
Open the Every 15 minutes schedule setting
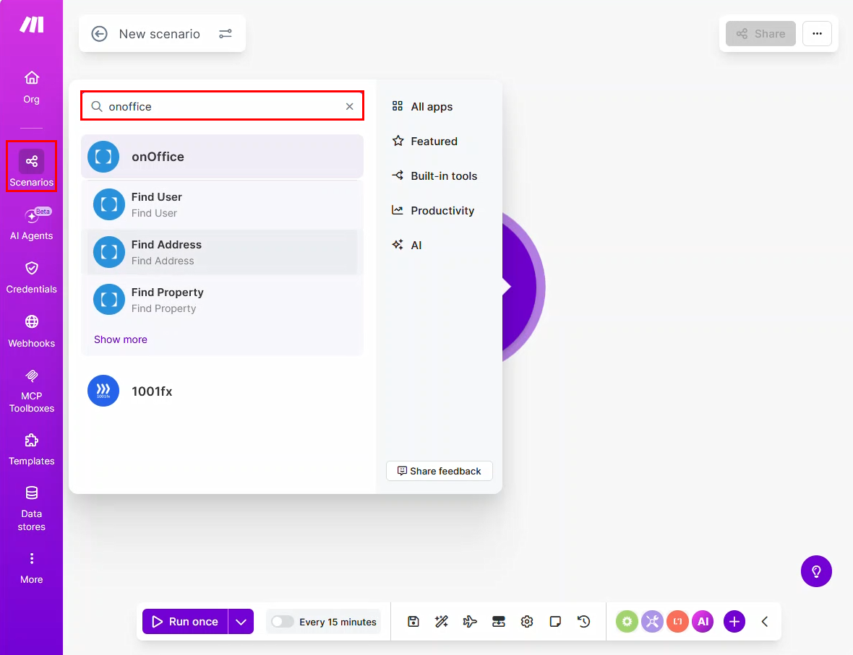tap(338, 622)
